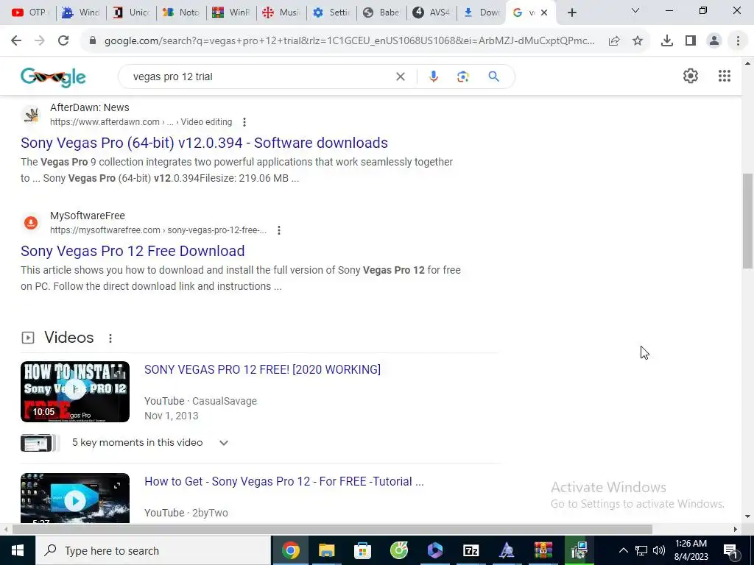Click AfterDawn site favicon
The image size is (754, 565).
point(31,115)
